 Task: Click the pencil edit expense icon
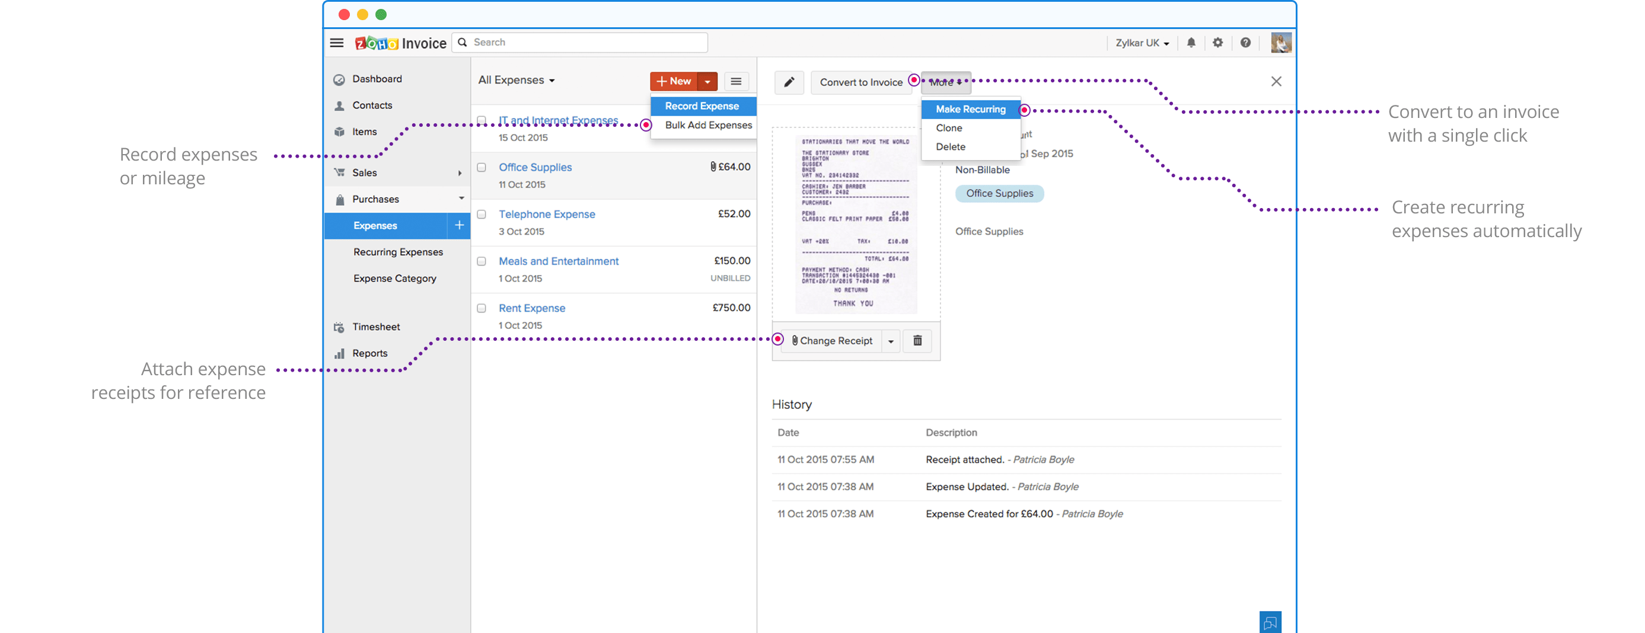789,82
